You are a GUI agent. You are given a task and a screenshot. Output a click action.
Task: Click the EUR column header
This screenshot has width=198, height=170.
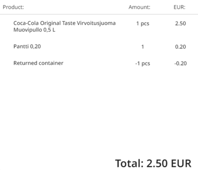pyautogui.click(x=179, y=7)
